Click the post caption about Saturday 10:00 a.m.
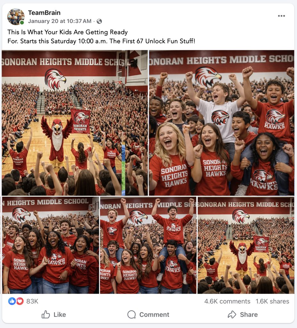Screen dimensions: 297x328 101,37
